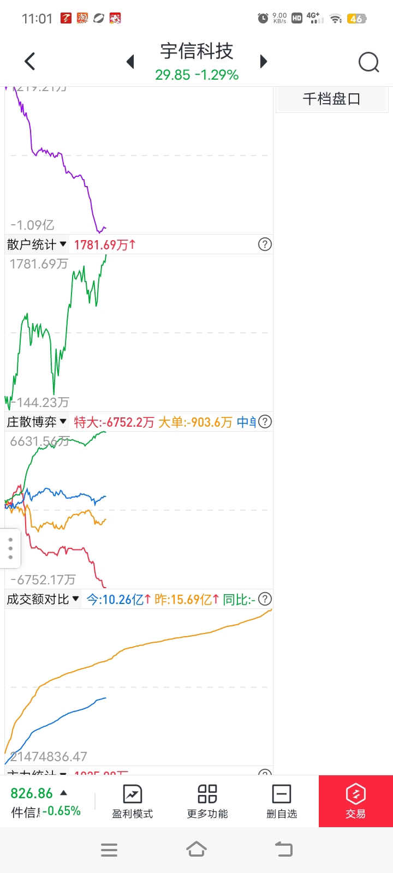Open help for 庄散博弈 chart

(265, 422)
